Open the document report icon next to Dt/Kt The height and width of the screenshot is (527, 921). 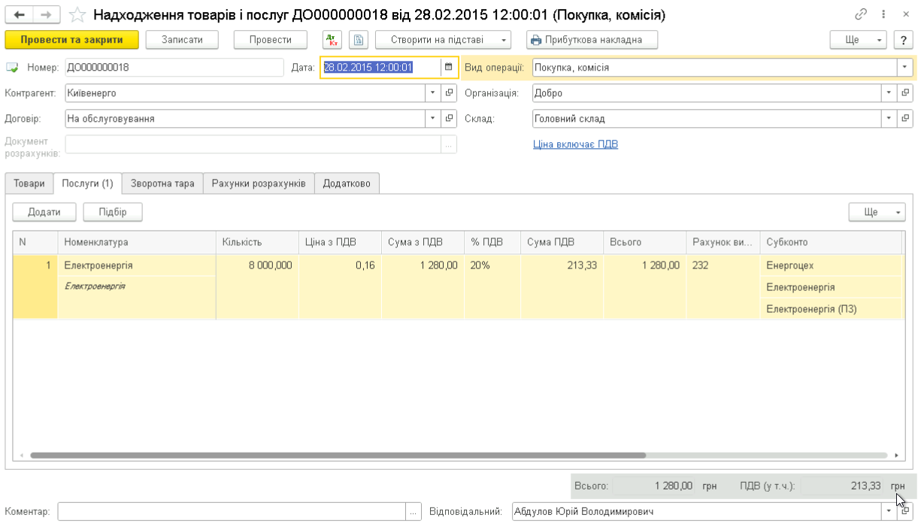(x=358, y=40)
